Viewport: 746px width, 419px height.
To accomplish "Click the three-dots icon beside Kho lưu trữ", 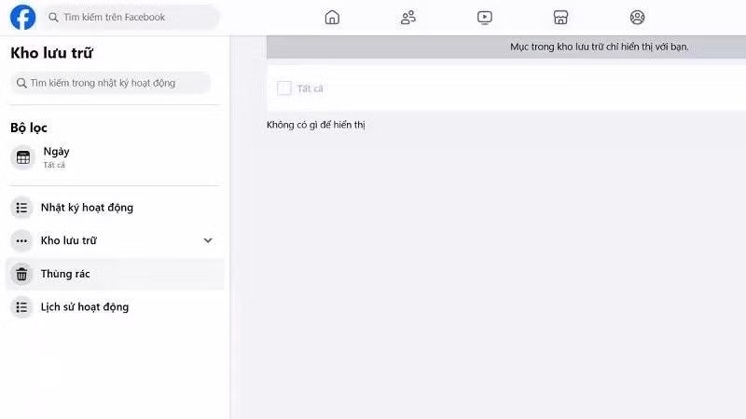I will pyautogui.click(x=22, y=240).
